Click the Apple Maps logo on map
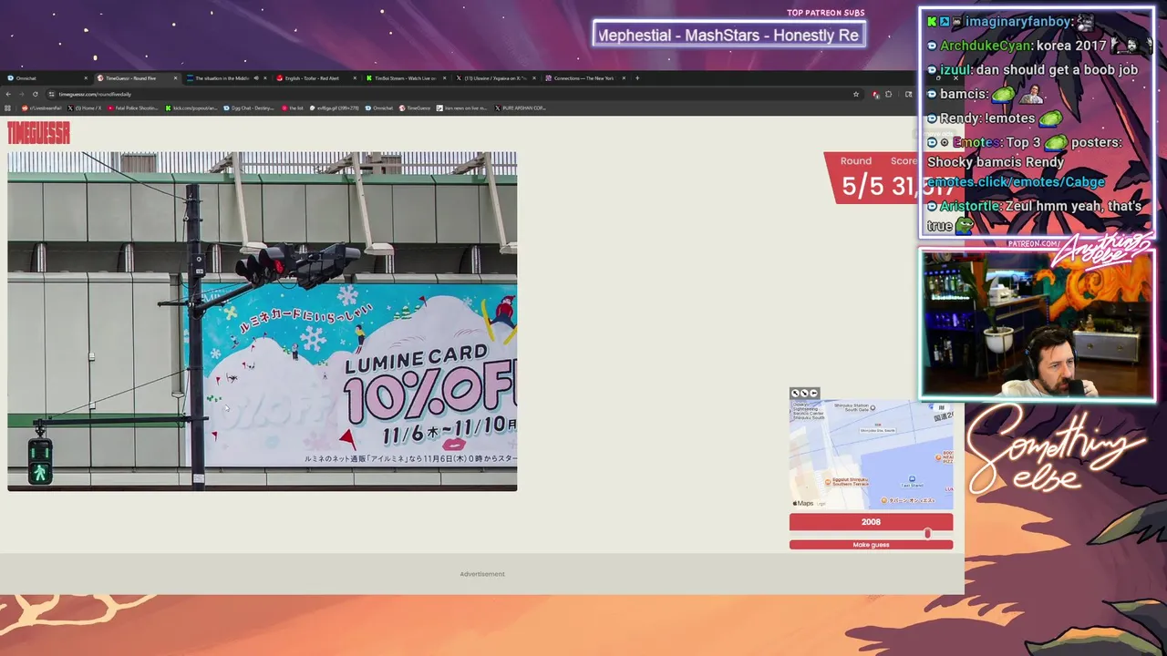The image size is (1167, 656). (x=803, y=503)
